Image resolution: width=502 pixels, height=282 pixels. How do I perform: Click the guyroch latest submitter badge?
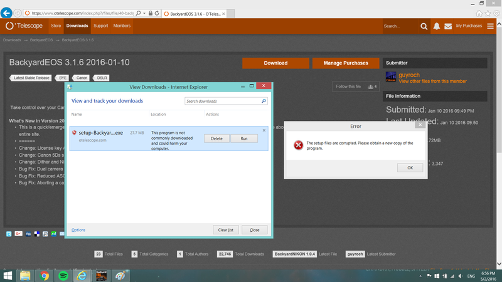tap(355, 254)
